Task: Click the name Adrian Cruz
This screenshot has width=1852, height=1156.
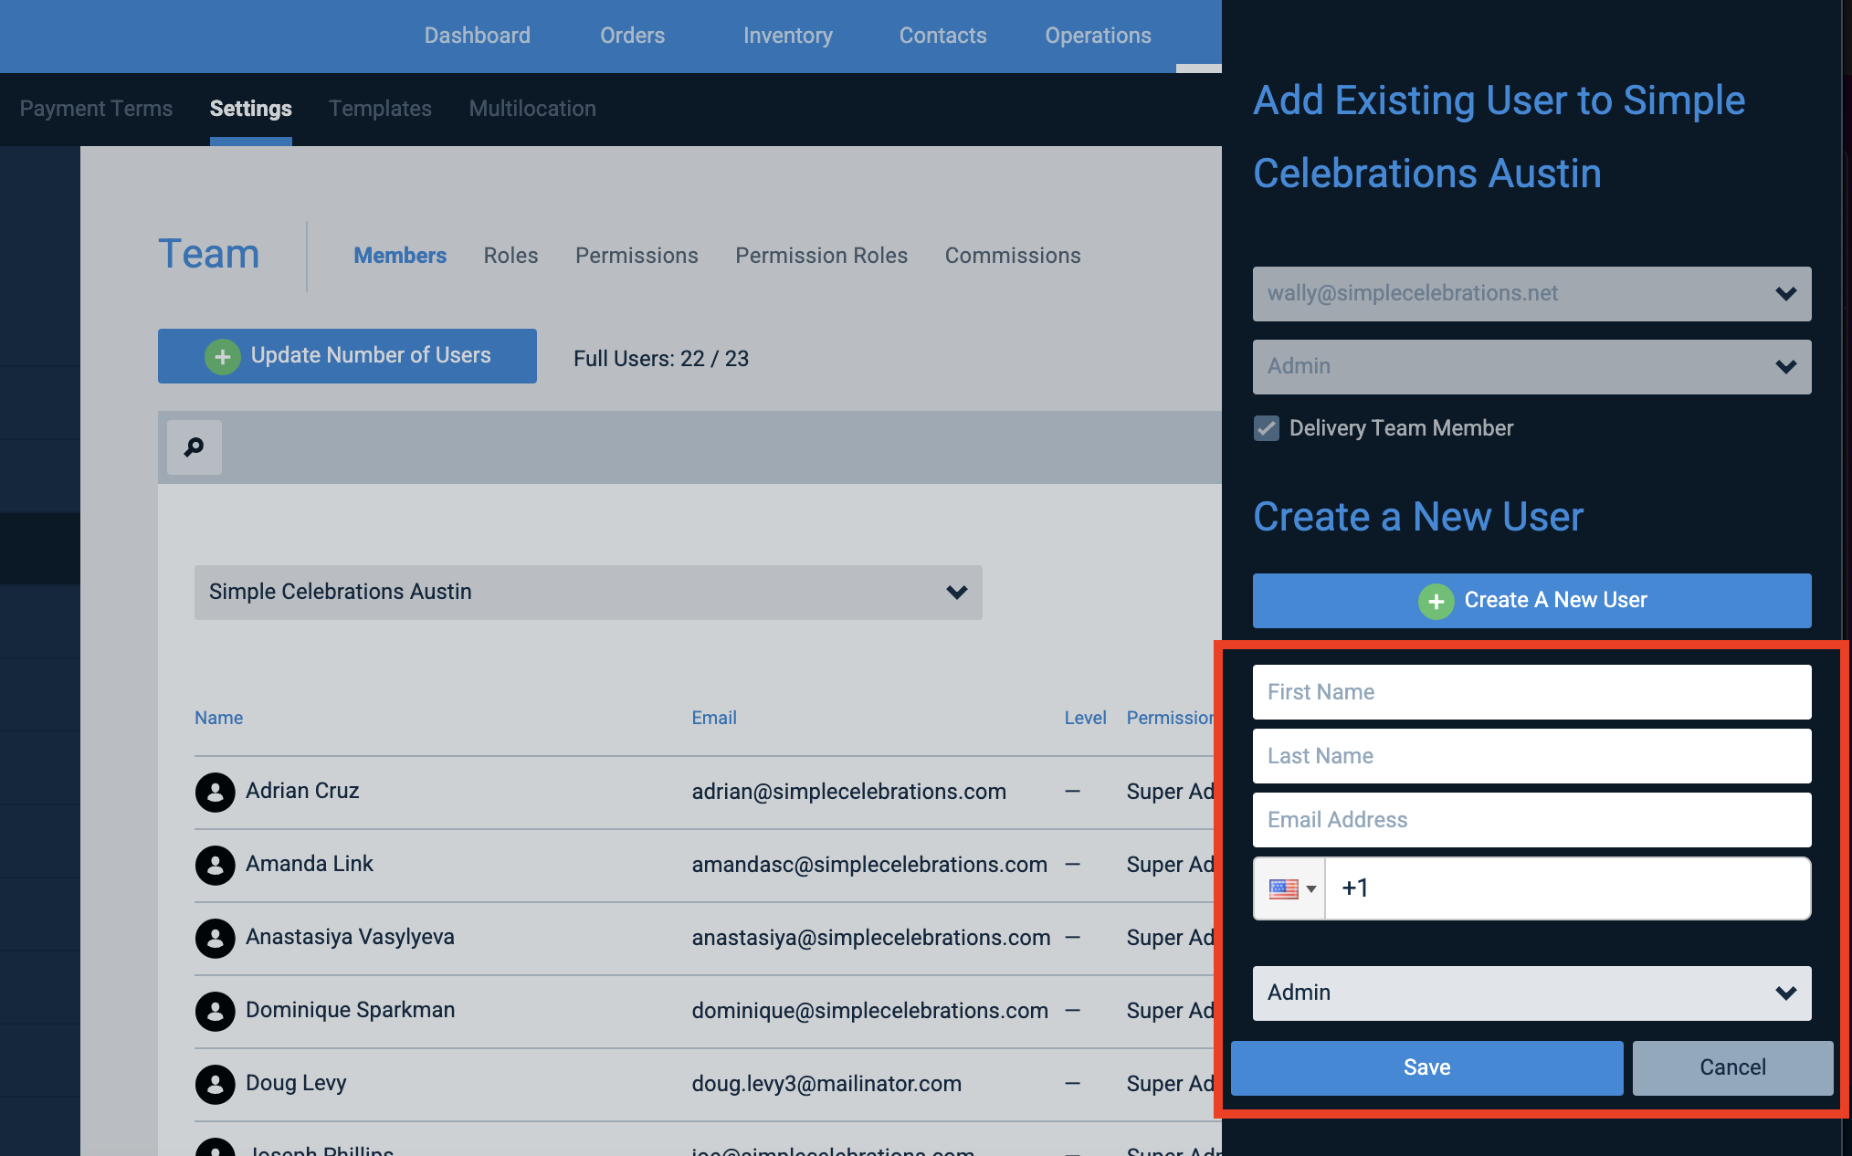Action: click(302, 791)
